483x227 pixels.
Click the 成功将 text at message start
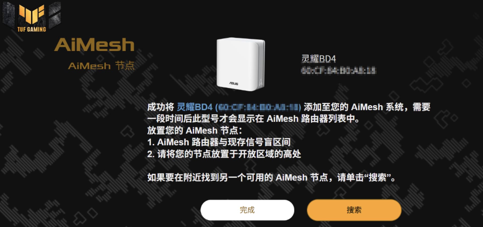(x=160, y=107)
